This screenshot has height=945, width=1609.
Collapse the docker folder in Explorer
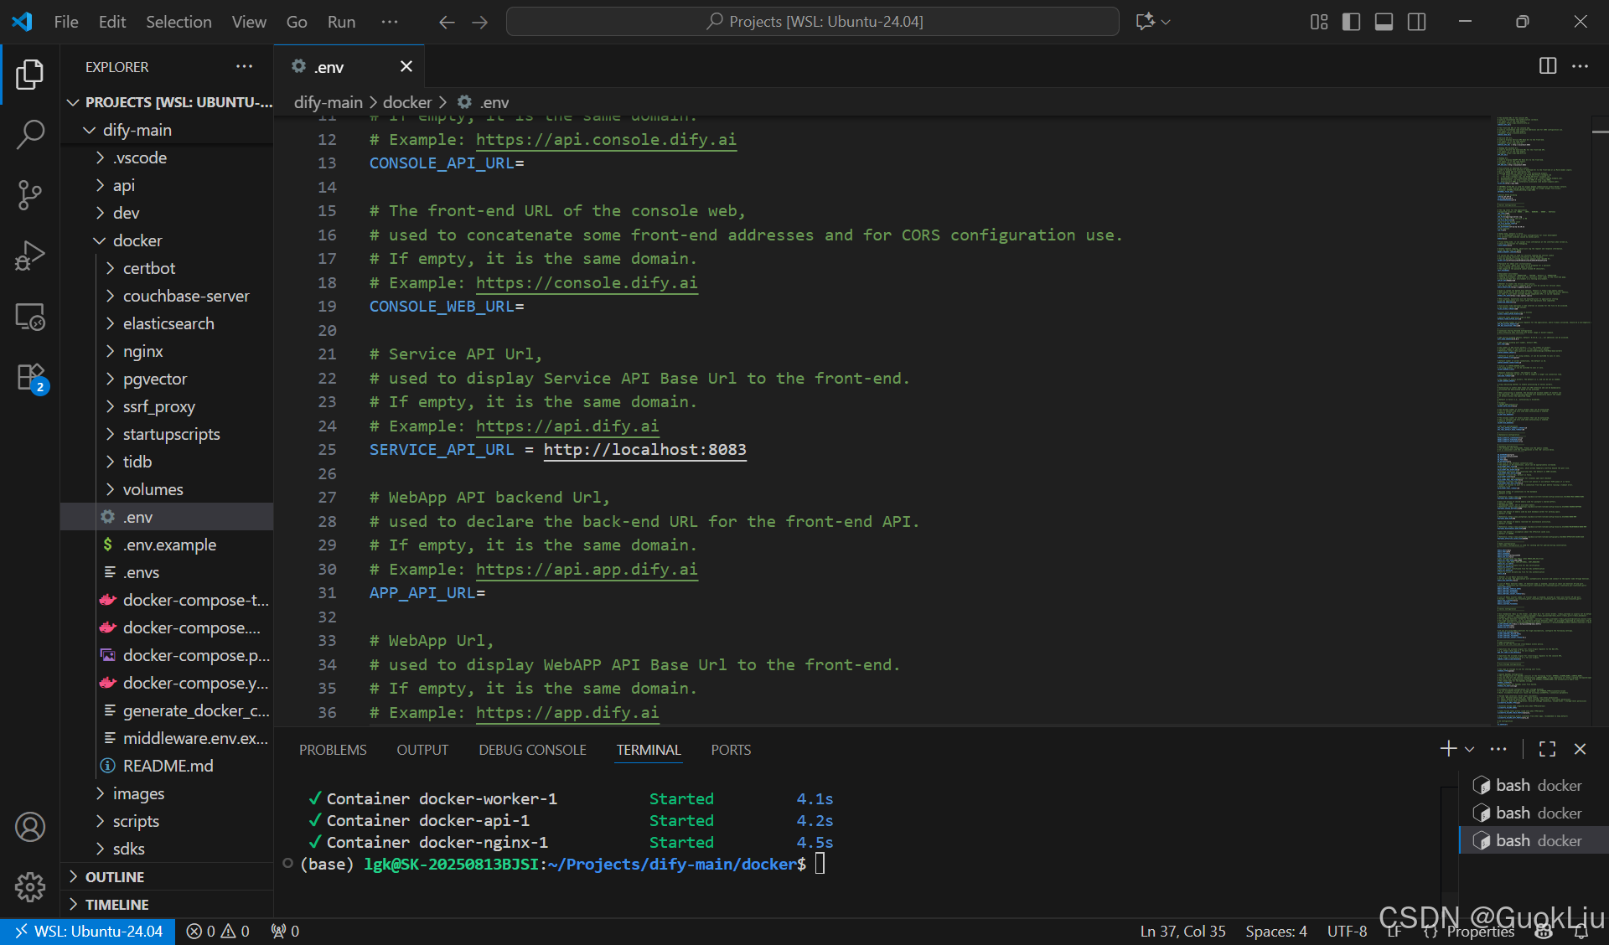pyautogui.click(x=100, y=240)
